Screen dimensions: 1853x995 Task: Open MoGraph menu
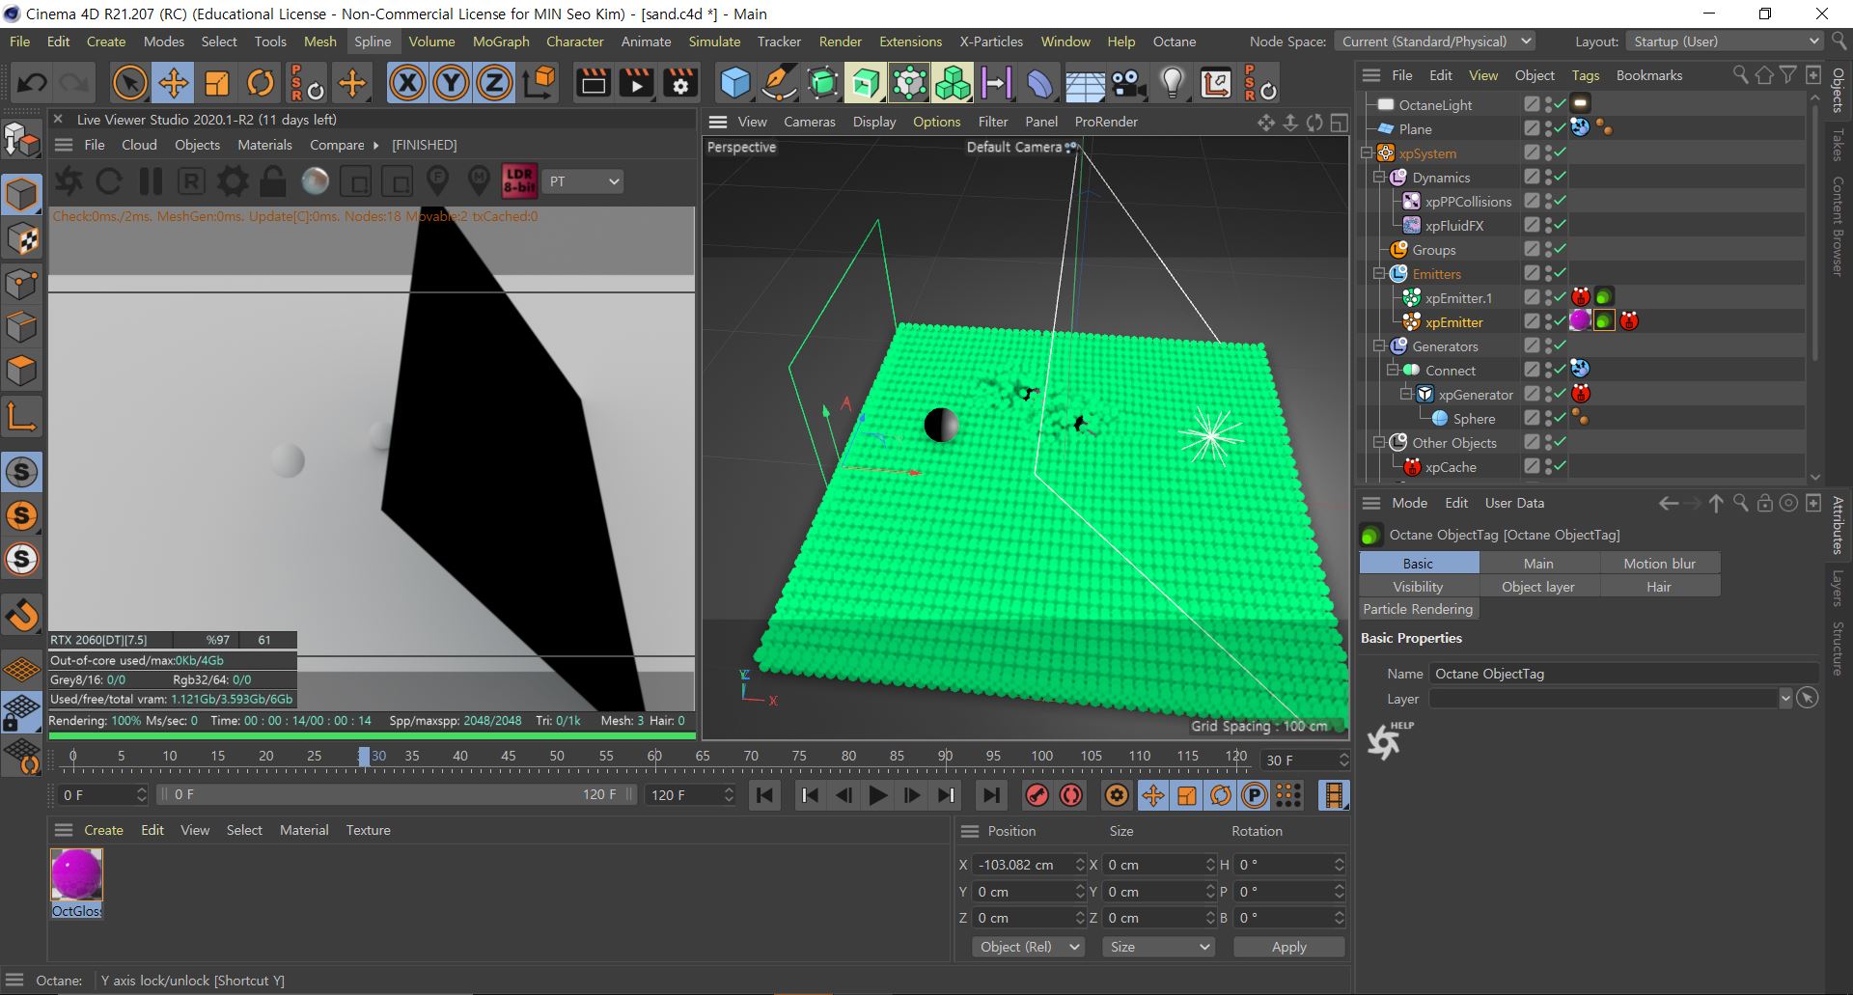point(501,41)
